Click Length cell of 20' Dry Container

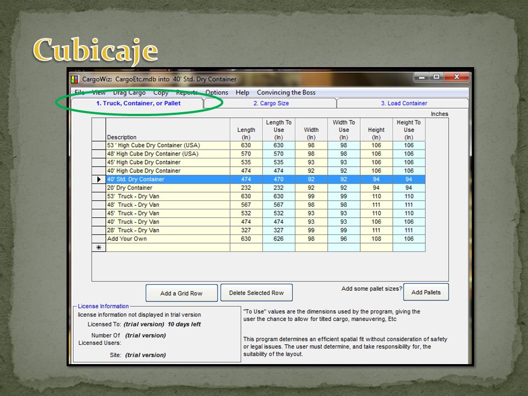pyautogui.click(x=246, y=188)
